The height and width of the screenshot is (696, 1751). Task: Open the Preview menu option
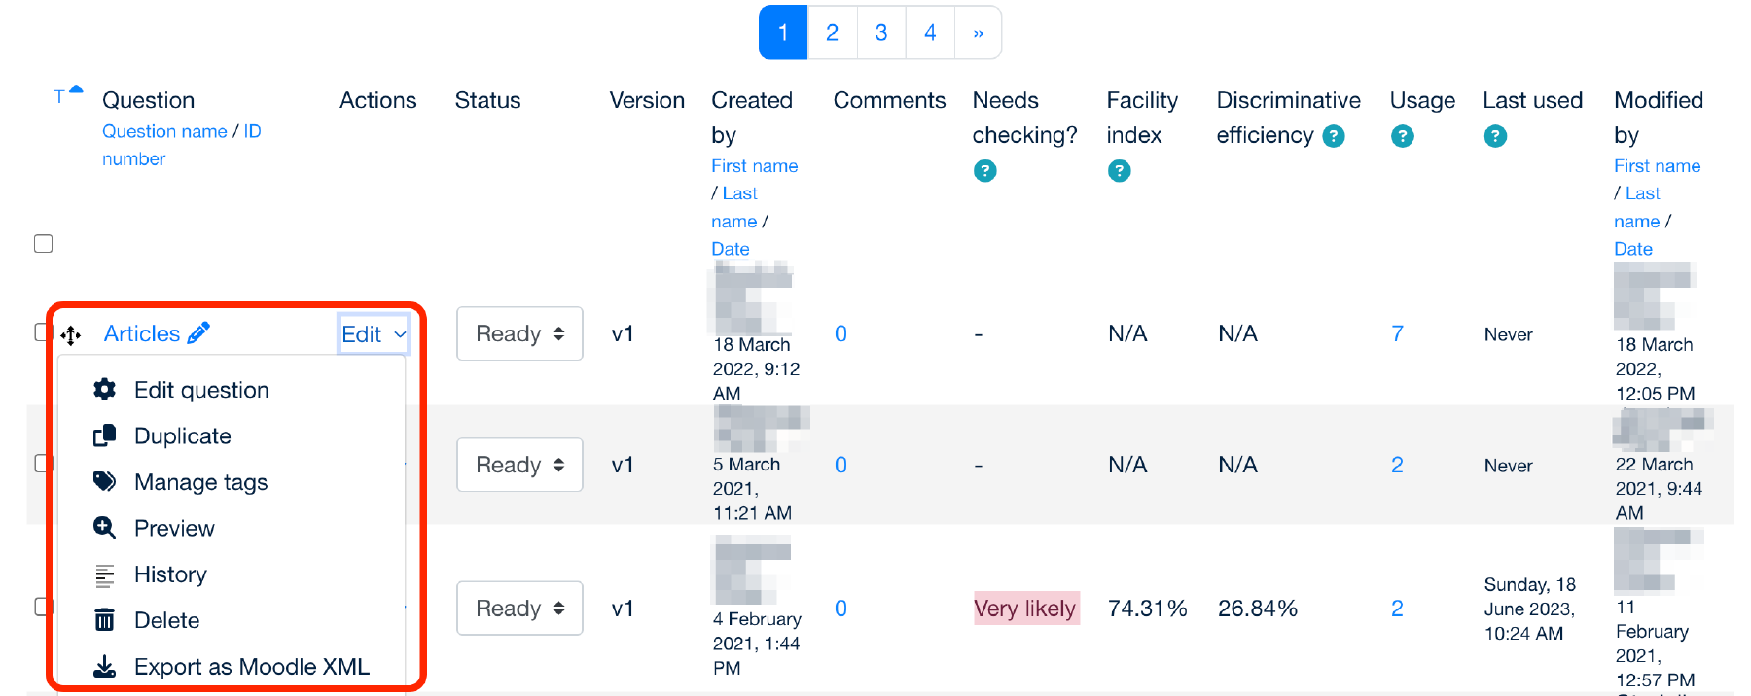174,529
